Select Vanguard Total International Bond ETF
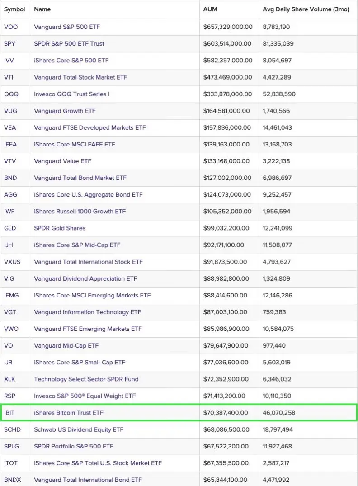 [x=88, y=480]
